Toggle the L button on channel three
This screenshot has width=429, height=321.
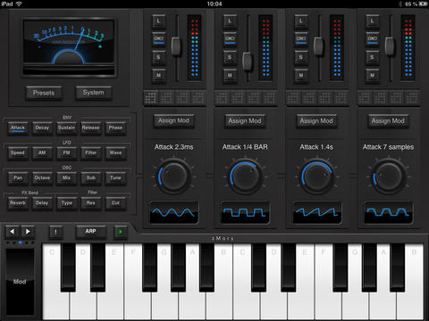click(x=301, y=21)
